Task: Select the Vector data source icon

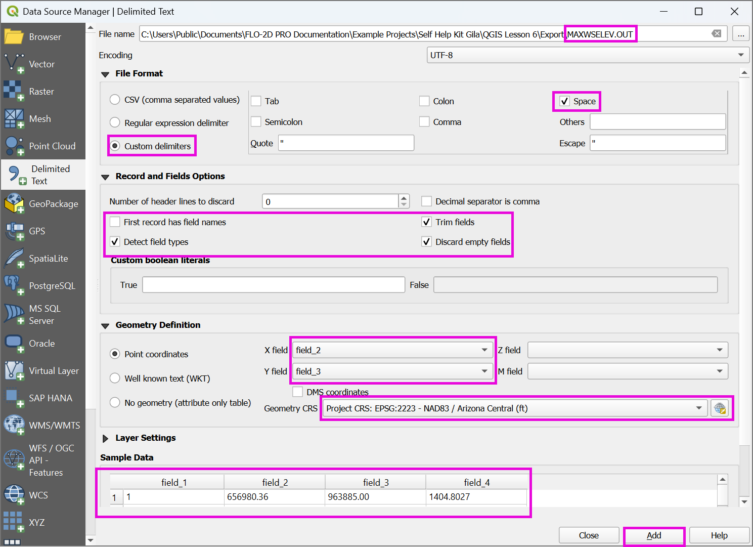Action: 14,64
